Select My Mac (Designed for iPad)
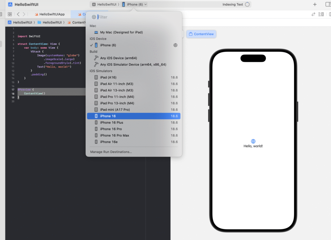This screenshot has height=240, width=331. pyautogui.click(x=133, y=32)
